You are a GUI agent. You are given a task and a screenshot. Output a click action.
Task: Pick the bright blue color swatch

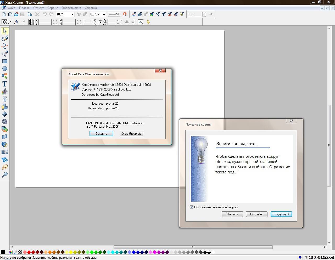pyautogui.click(x=134, y=252)
